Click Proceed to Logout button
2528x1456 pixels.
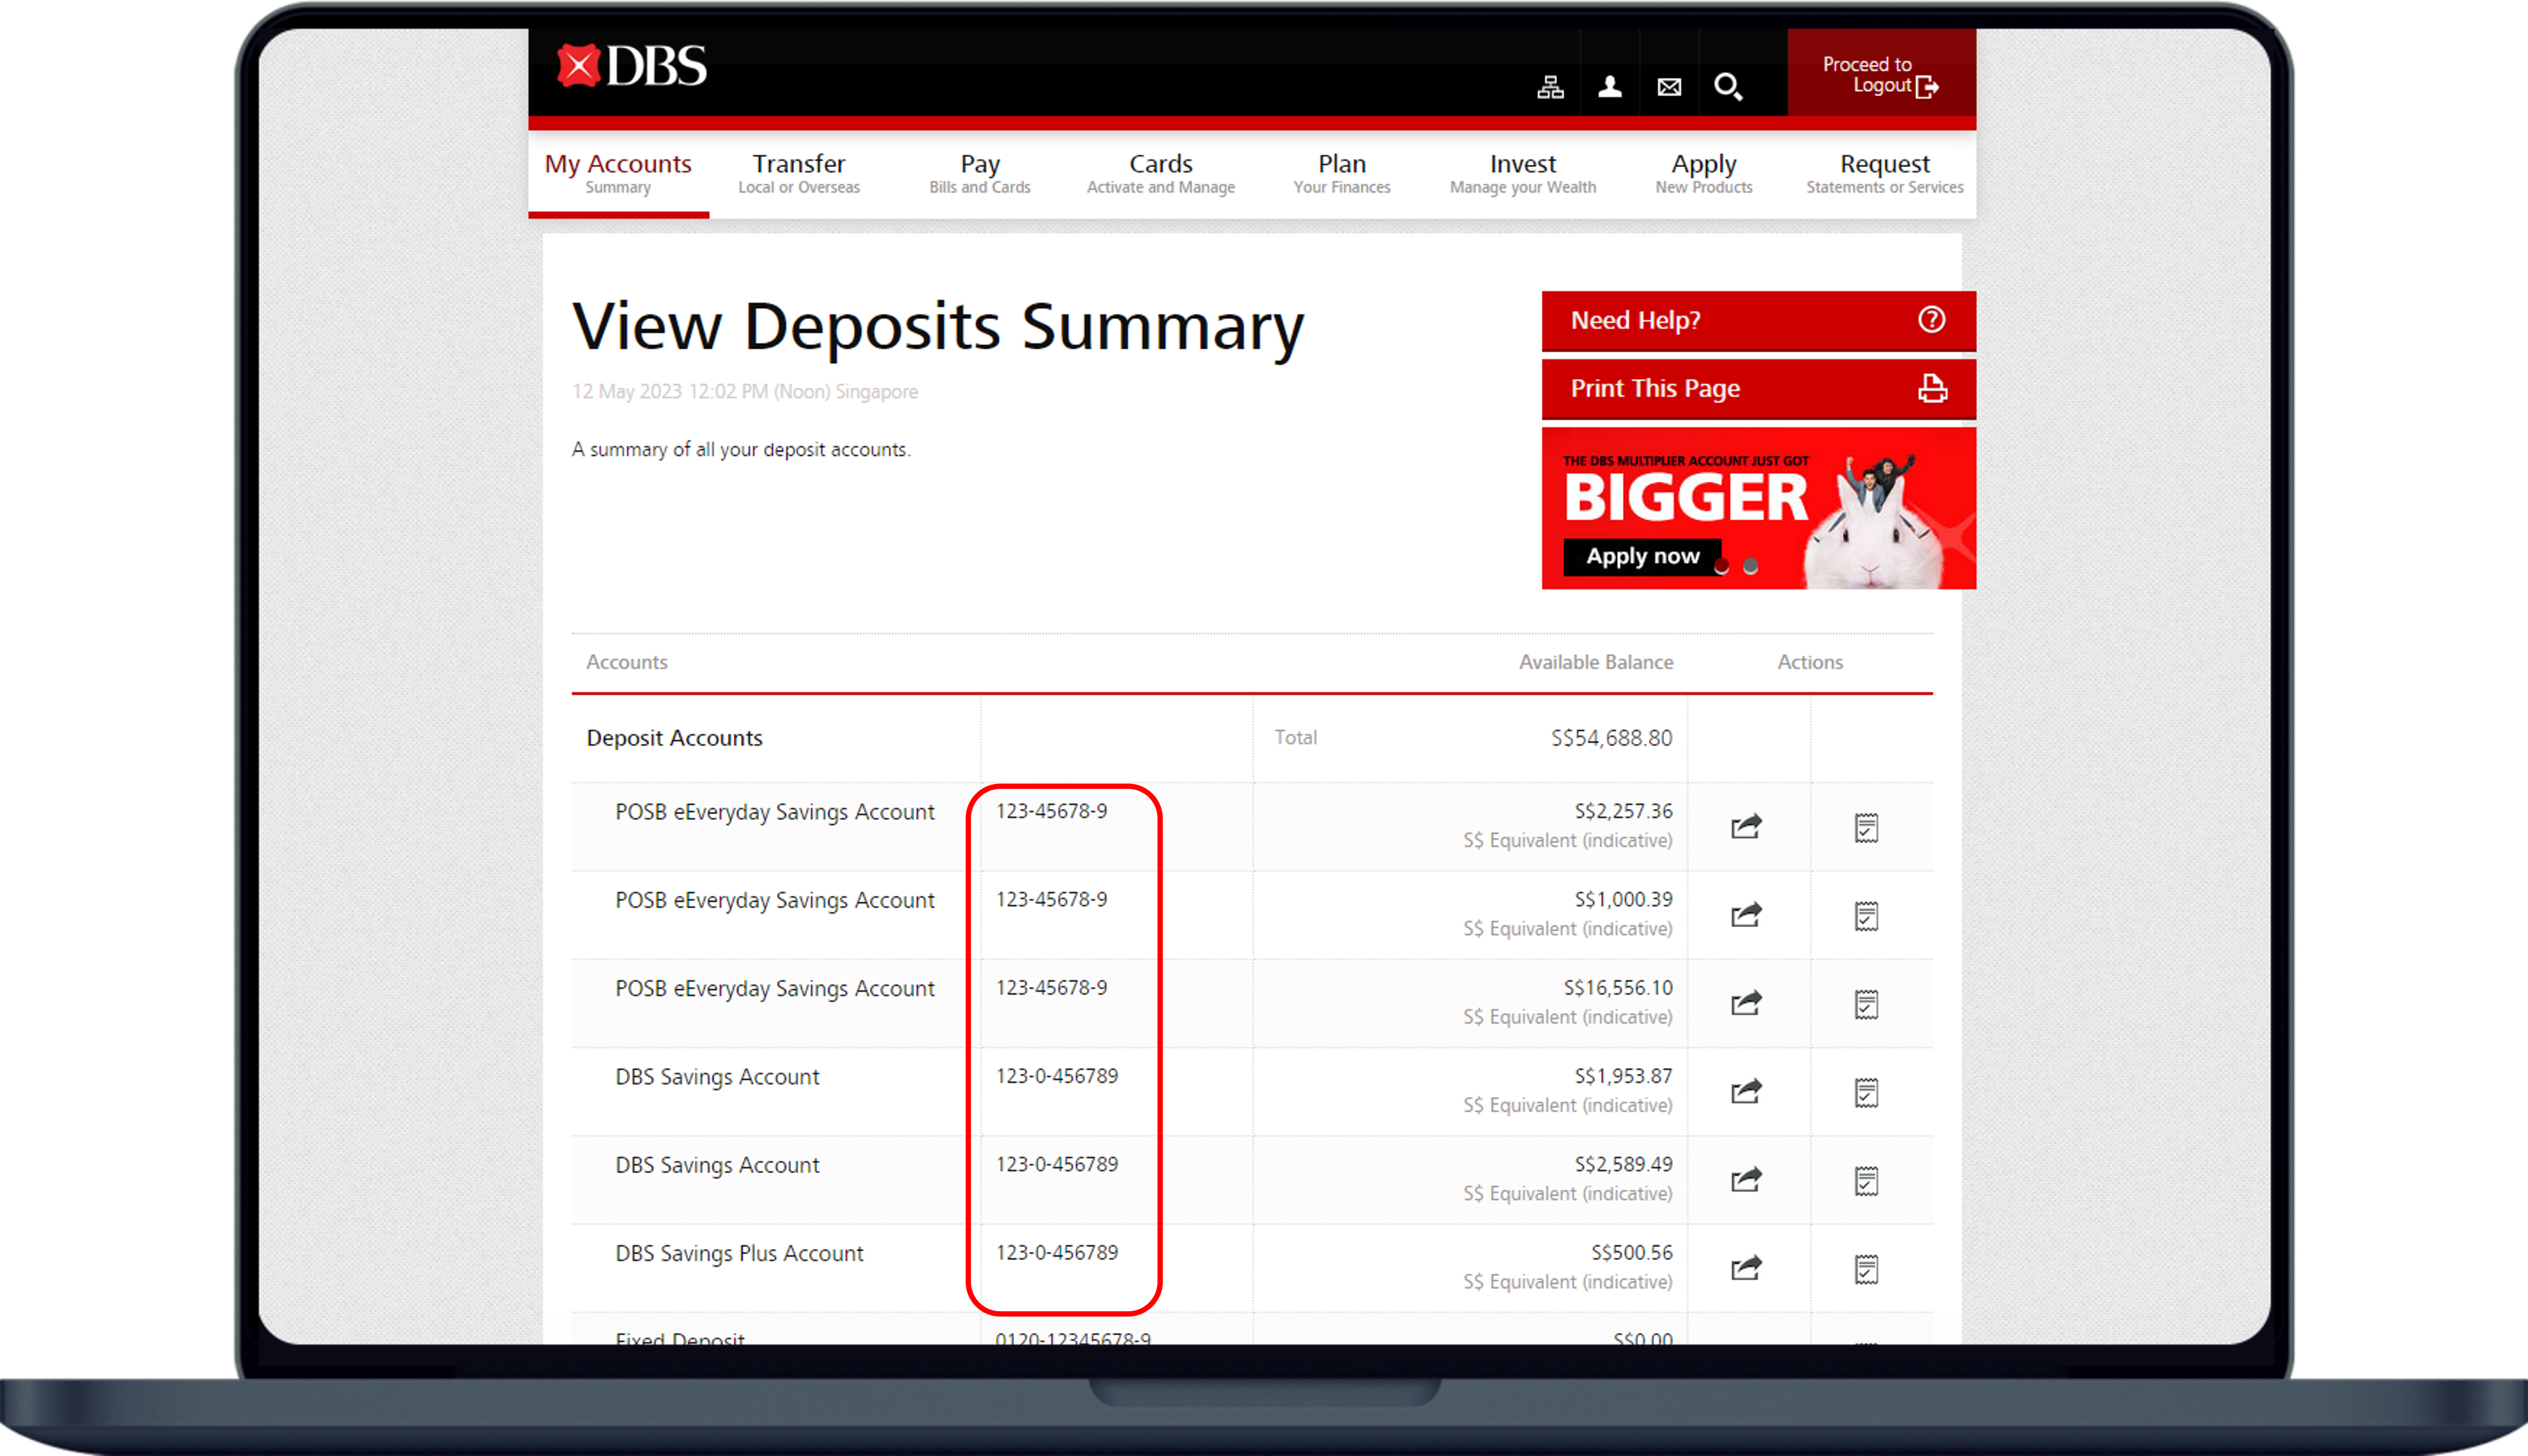[x=1880, y=75]
